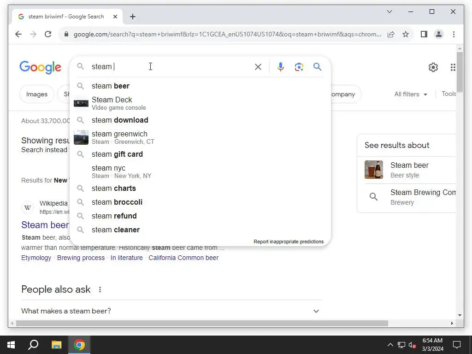Image resolution: width=472 pixels, height=354 pixels.
Task: View site information lock icon
Action: pyautogui.click(x=66, y=34)
